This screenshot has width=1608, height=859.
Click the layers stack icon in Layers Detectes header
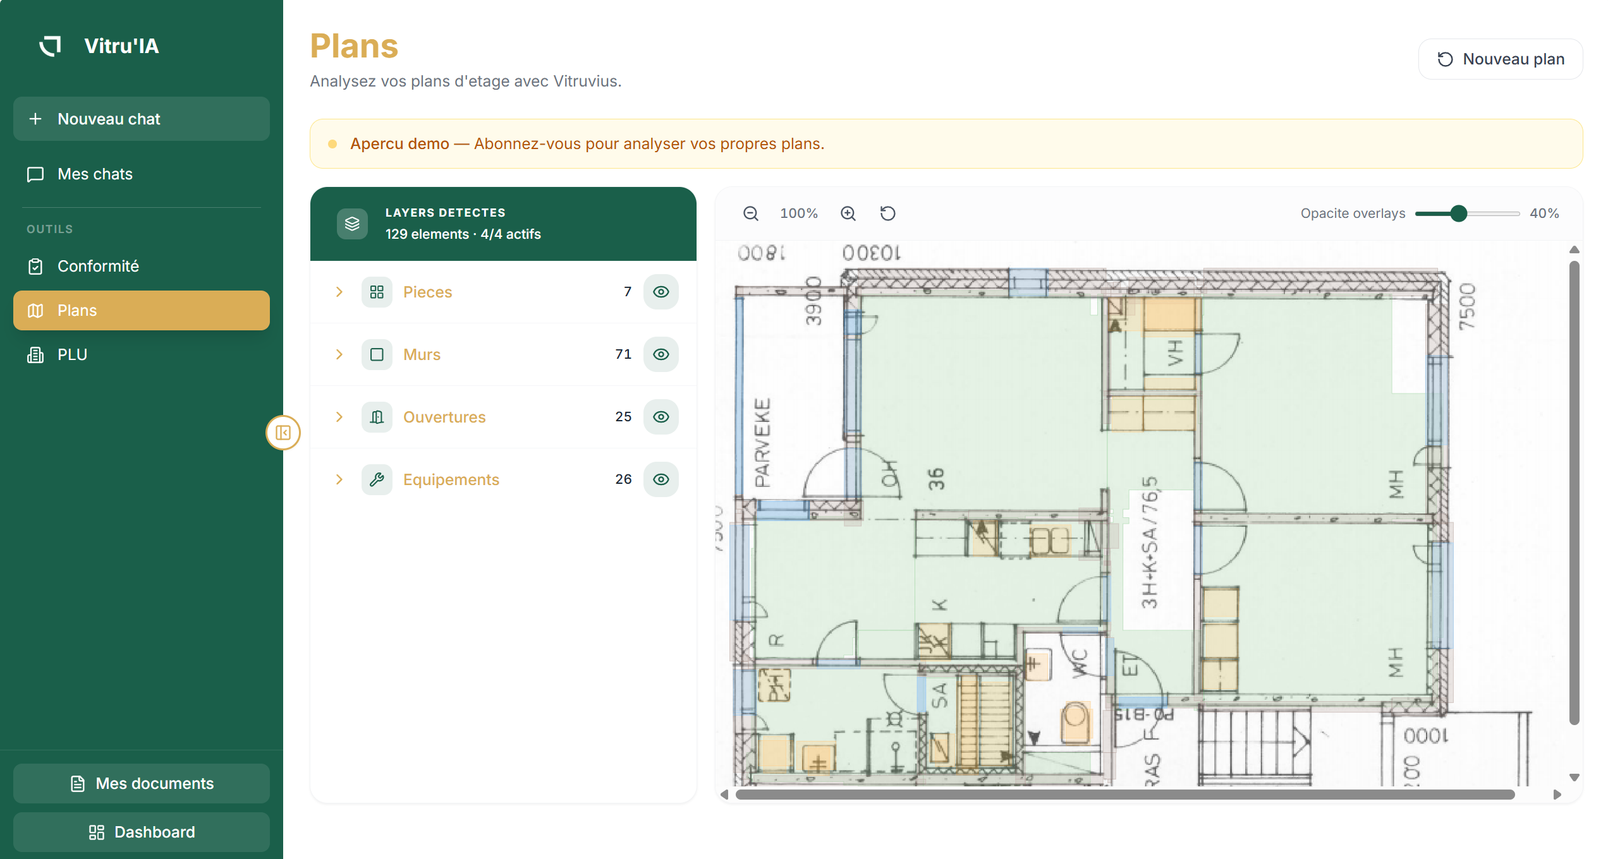pos(352,224)
